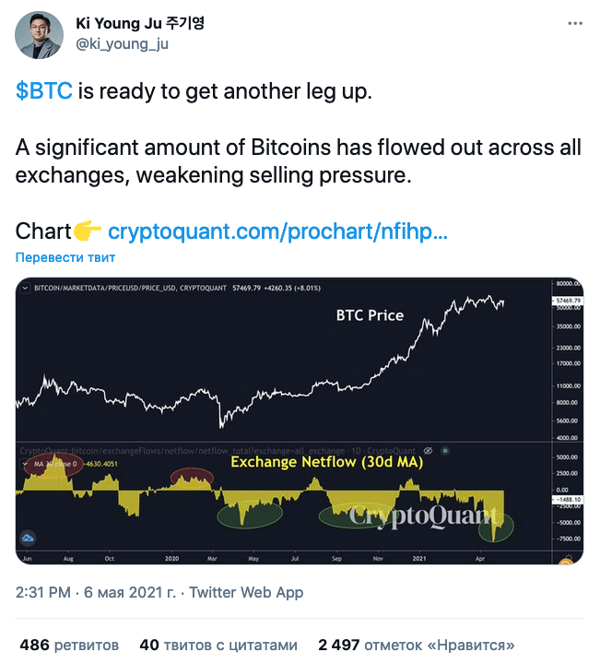
Task: Open the @ki_young_ju handle link
Action: click(122, 43)
